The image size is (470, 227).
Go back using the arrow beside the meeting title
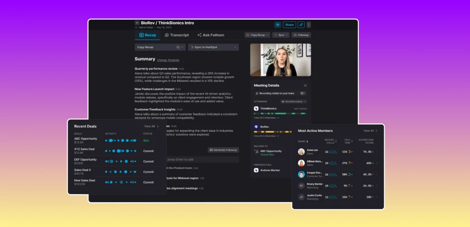[137, 23]
